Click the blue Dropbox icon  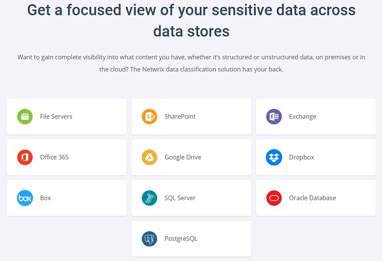tap(274, 157)
